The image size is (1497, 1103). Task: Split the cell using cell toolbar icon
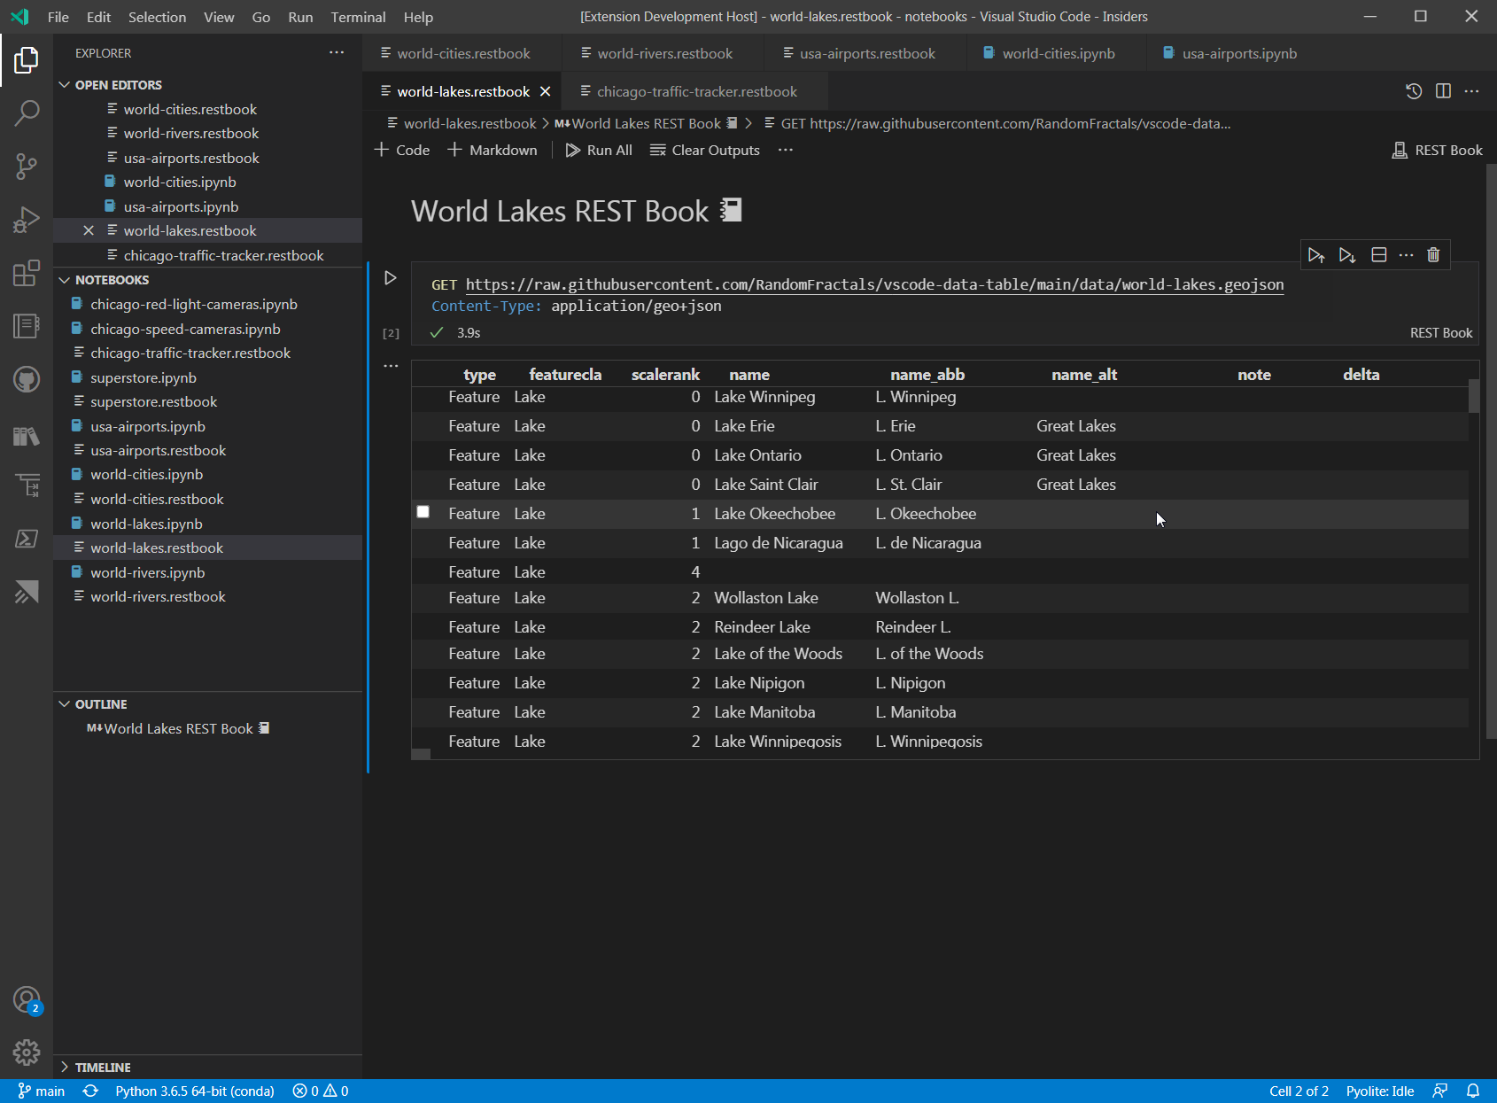[x=1378, y=255]
